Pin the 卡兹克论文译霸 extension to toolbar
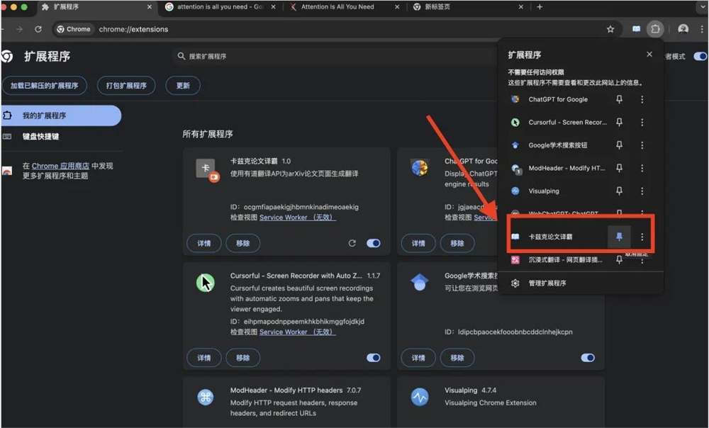 pos(620,236)
